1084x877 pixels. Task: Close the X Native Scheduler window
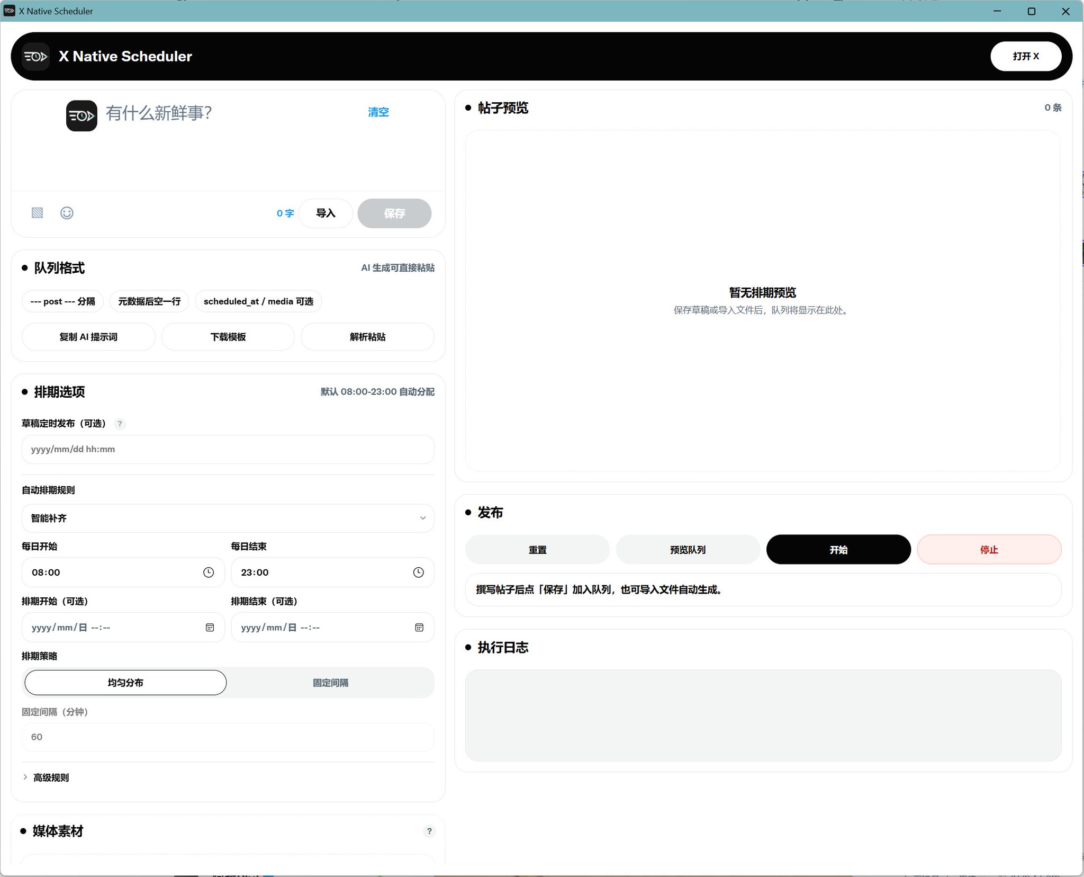point(1066,11)
